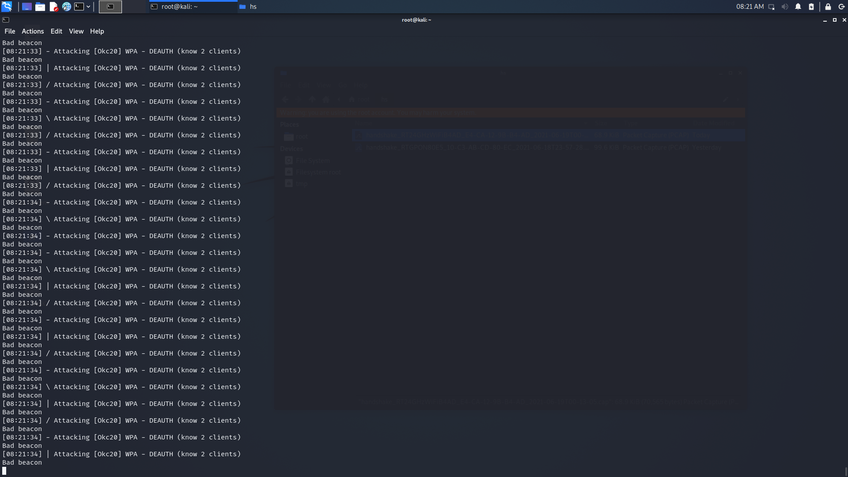Screen dimensions: 848x477
Task: Click the battery power manager icon
Action: [x=811, y=7]
